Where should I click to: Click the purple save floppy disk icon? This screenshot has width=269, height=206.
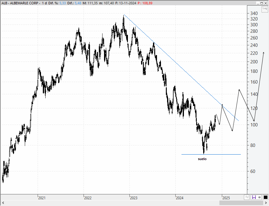click(x=254, y=197)
